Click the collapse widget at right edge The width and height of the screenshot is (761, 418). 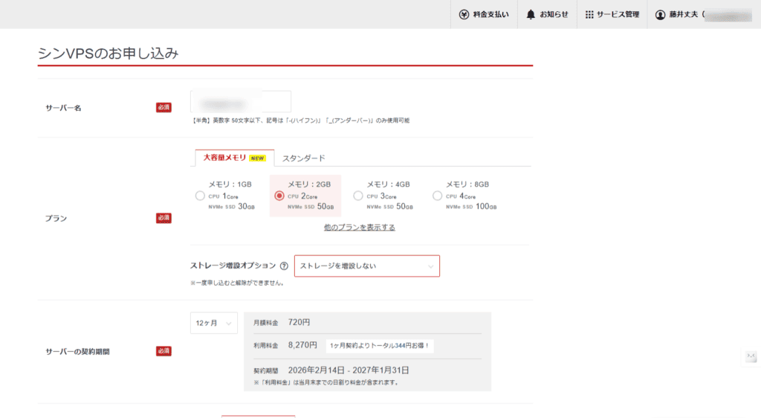coord(751,357)
